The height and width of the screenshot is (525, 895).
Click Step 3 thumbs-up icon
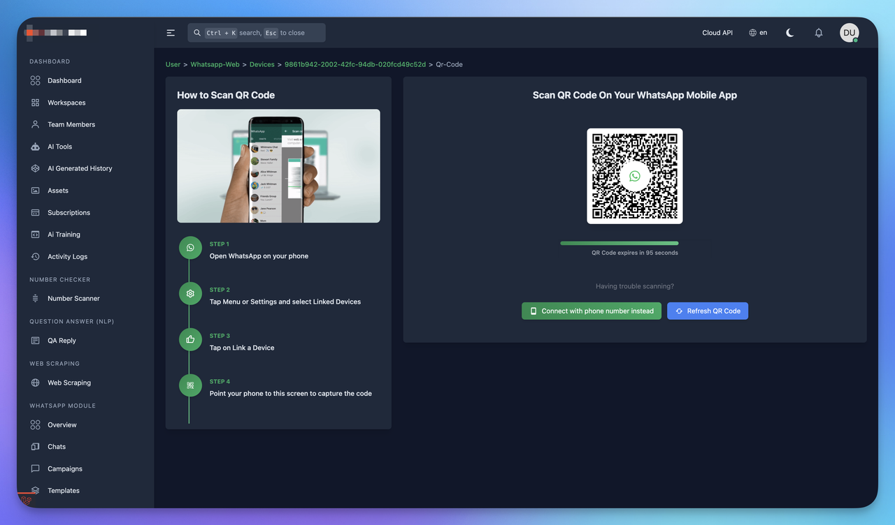[x=190, y=340]
